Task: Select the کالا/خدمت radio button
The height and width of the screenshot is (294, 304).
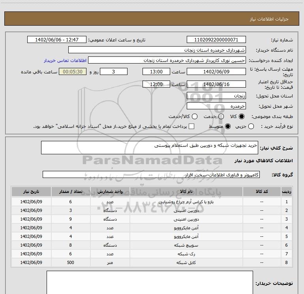Action: click(195, 116)
